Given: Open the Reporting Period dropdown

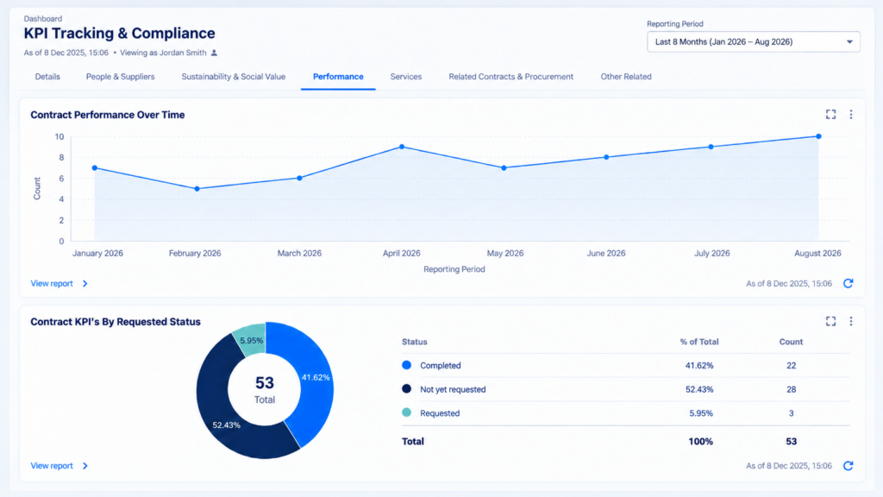Looking at the screenshot, I should click(754, 41).
